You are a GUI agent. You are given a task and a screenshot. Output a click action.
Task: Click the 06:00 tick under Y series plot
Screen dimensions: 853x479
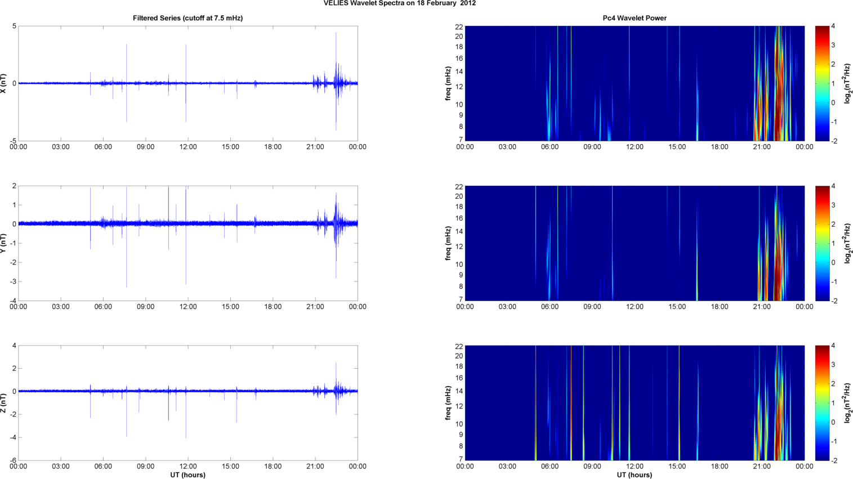click(x=103, y=307)
